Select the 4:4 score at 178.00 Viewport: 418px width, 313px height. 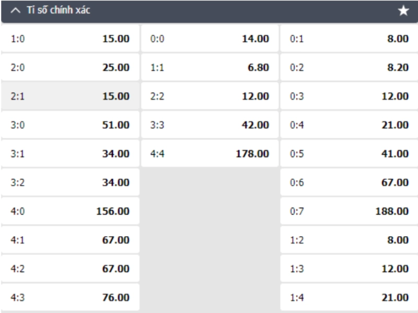point(210,154)
